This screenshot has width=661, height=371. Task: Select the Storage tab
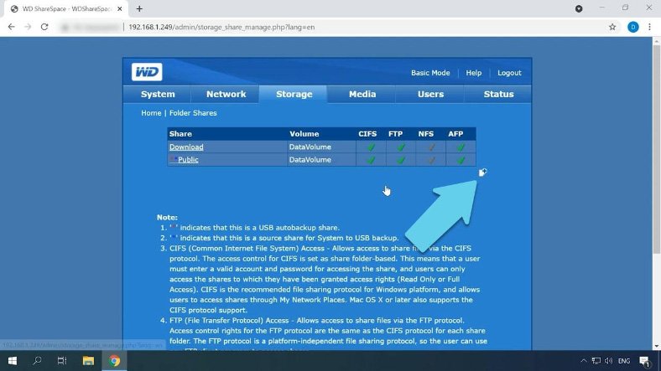click(x=294, y=95)
